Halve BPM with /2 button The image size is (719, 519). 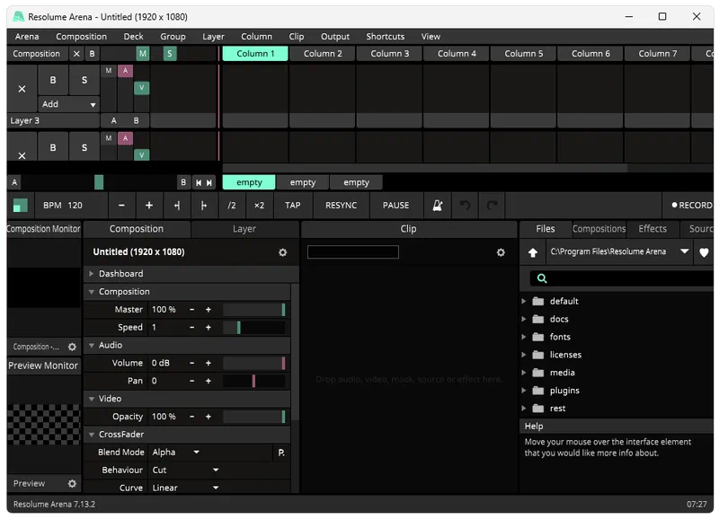coord(232,206)
